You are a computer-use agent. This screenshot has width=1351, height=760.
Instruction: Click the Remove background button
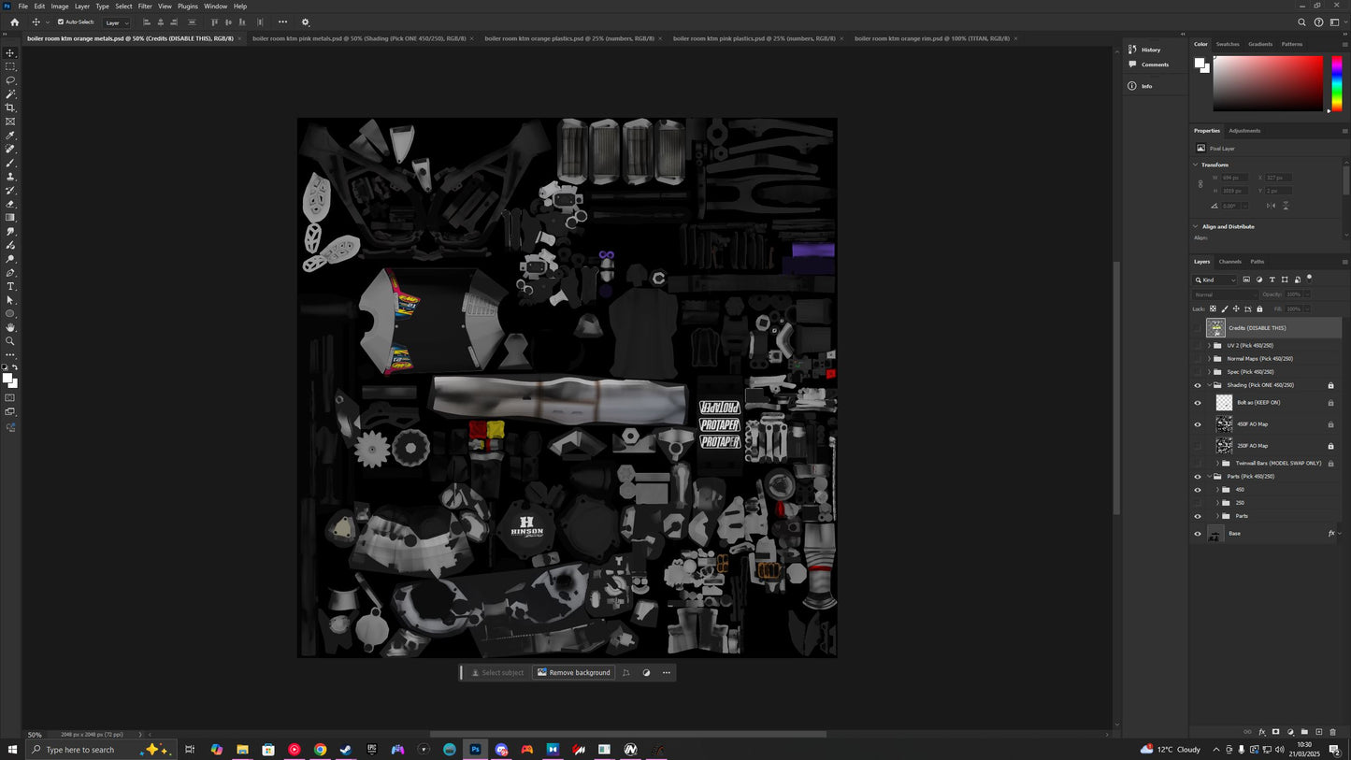tap(574, 673)
